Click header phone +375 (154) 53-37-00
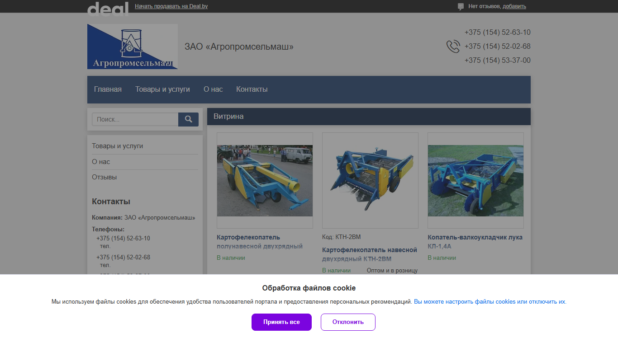 pos(498,61)
